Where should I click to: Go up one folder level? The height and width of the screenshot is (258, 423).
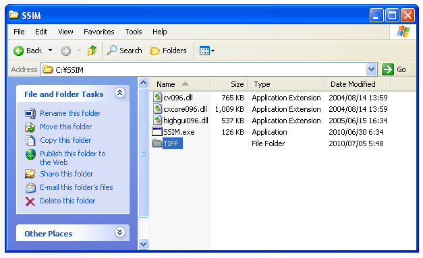(x=92, y=51)
